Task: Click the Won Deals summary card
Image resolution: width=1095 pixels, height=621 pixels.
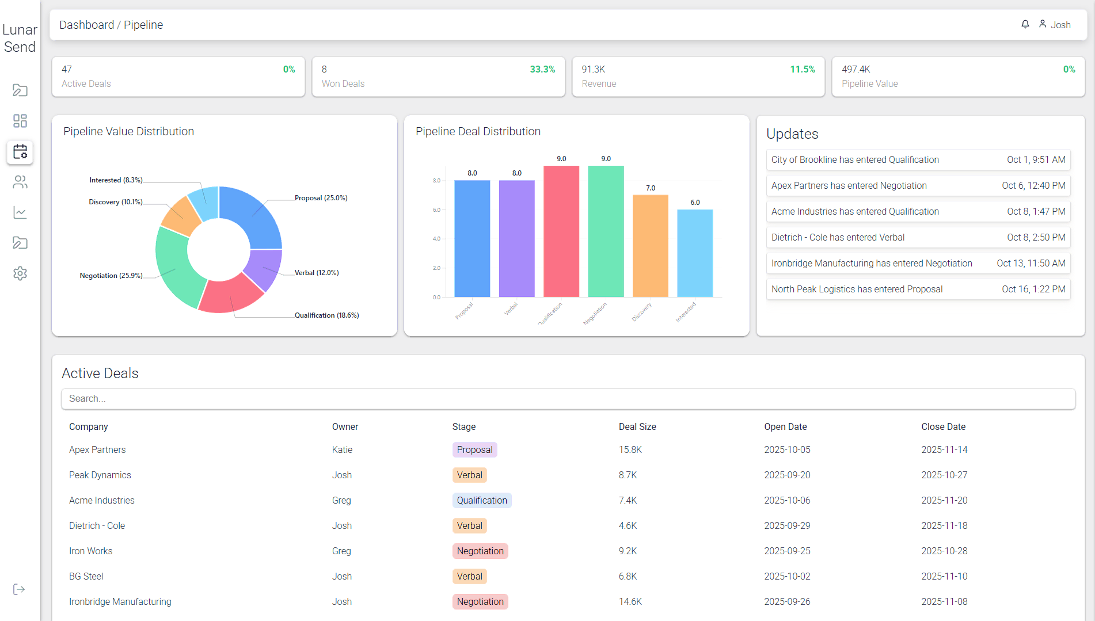Action: [x=438, y=77]
